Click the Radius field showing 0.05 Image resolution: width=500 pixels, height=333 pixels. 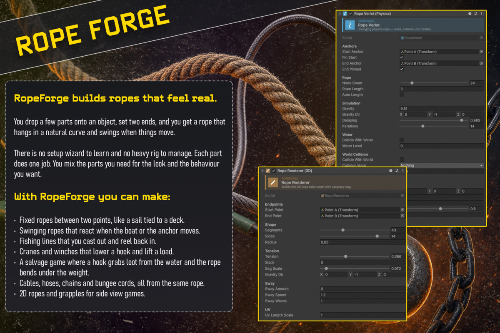pos(362,242)
